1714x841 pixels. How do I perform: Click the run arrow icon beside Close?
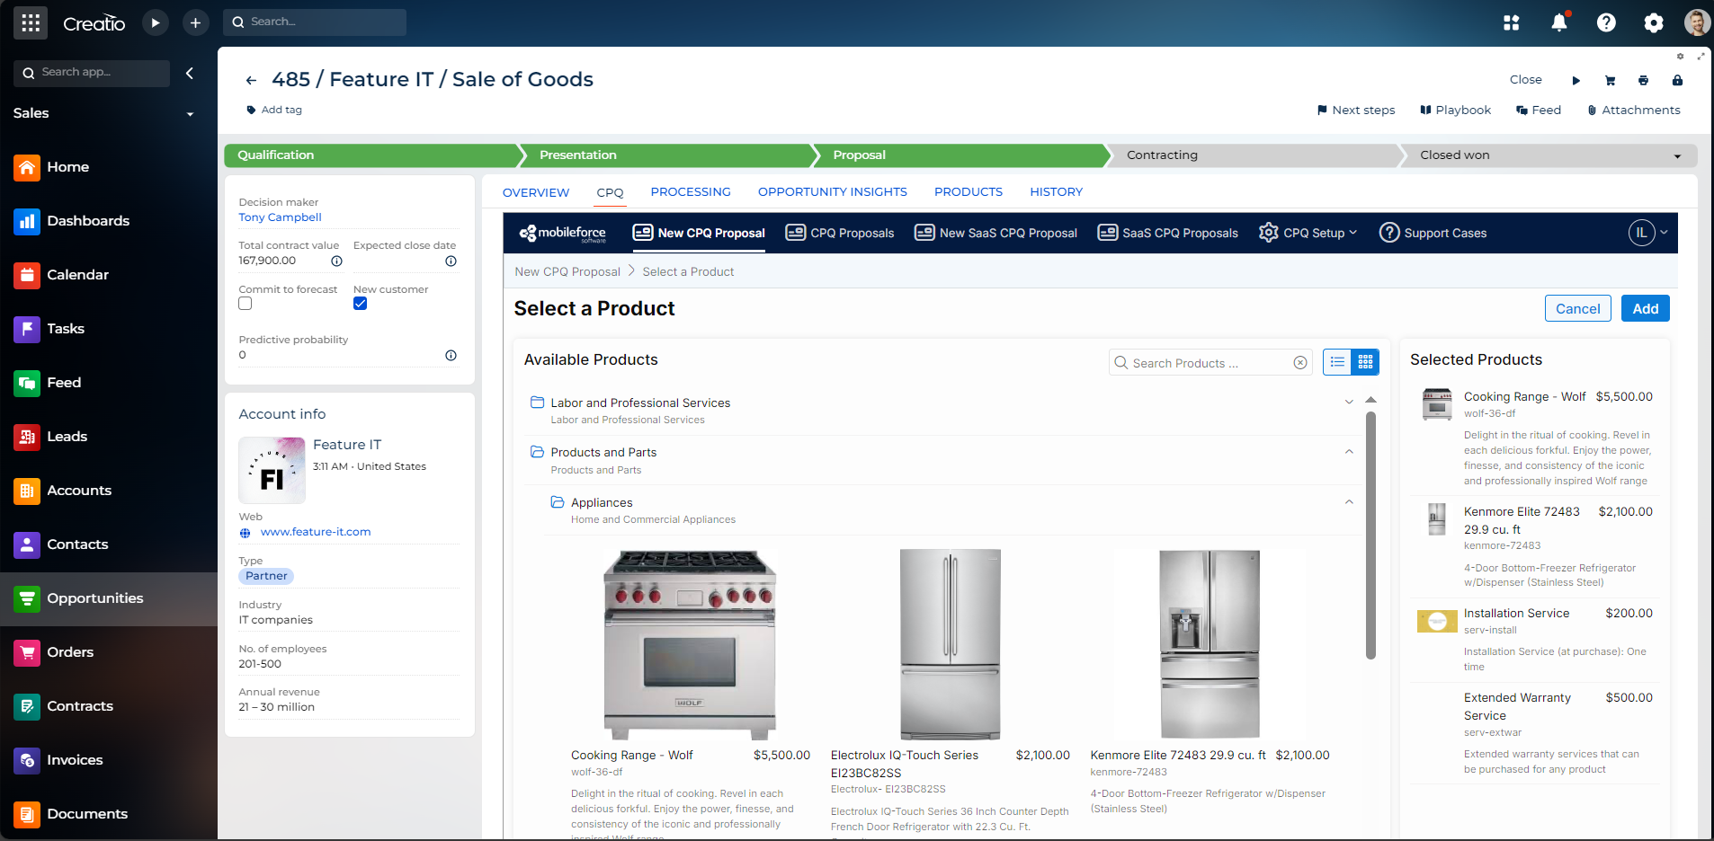[x=1576, y=80]
